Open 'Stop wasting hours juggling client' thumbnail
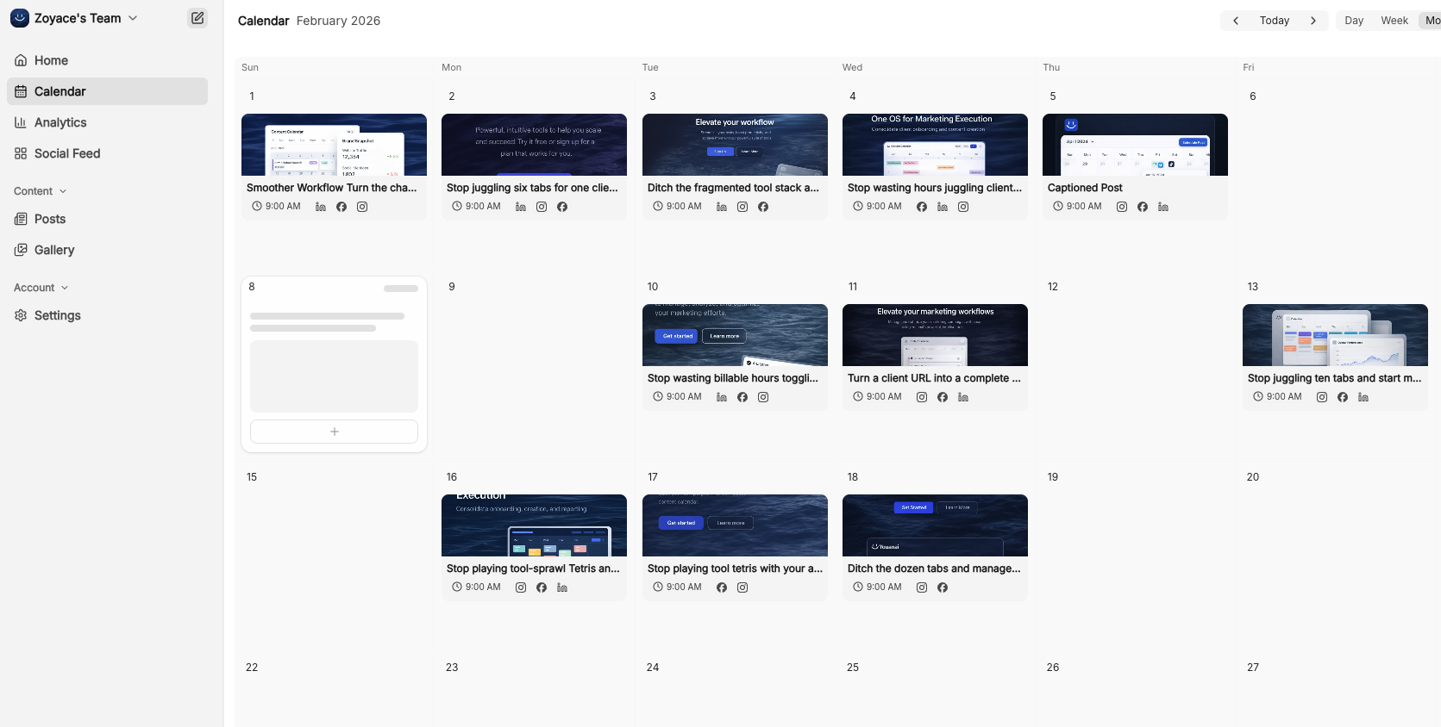The height and width of the screenshot is (727, 1441). pyautogui.click(x=935, y=145)
